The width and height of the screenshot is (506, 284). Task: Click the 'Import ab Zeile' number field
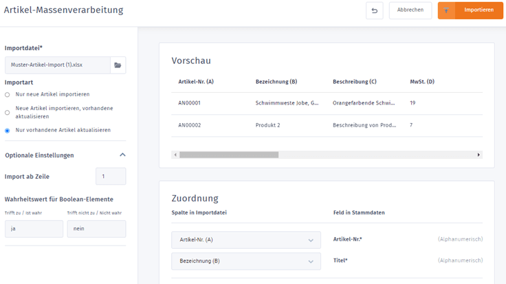click(x=111, y=176)
